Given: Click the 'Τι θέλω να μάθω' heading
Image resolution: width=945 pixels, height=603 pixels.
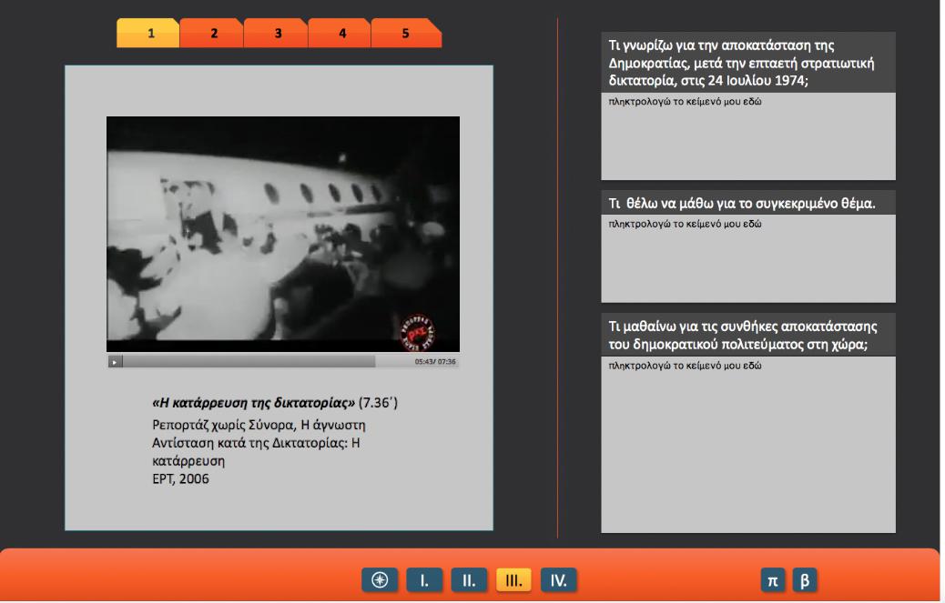Looking at the screenshot, I should [x=748, y=204].
